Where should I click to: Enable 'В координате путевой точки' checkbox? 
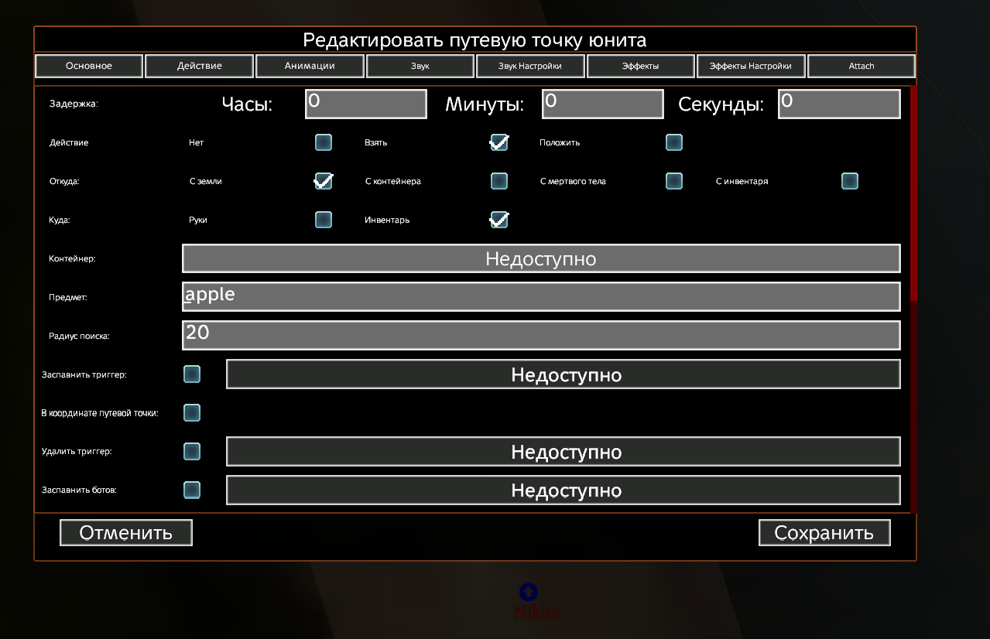[x=192, y=413]
